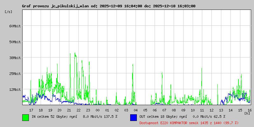
Task: Select the 25Mbit y-axis label
Action: click(x=15, y=74)
